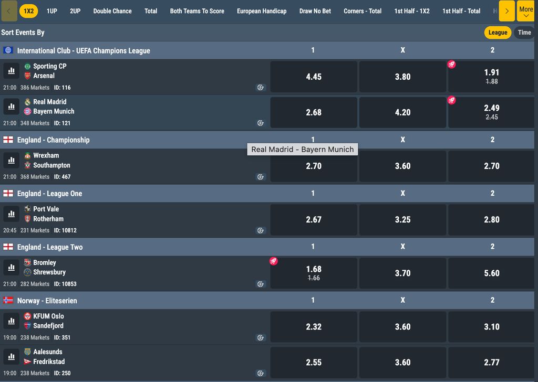Click the Bayern Munich team crest

point(27,111)
